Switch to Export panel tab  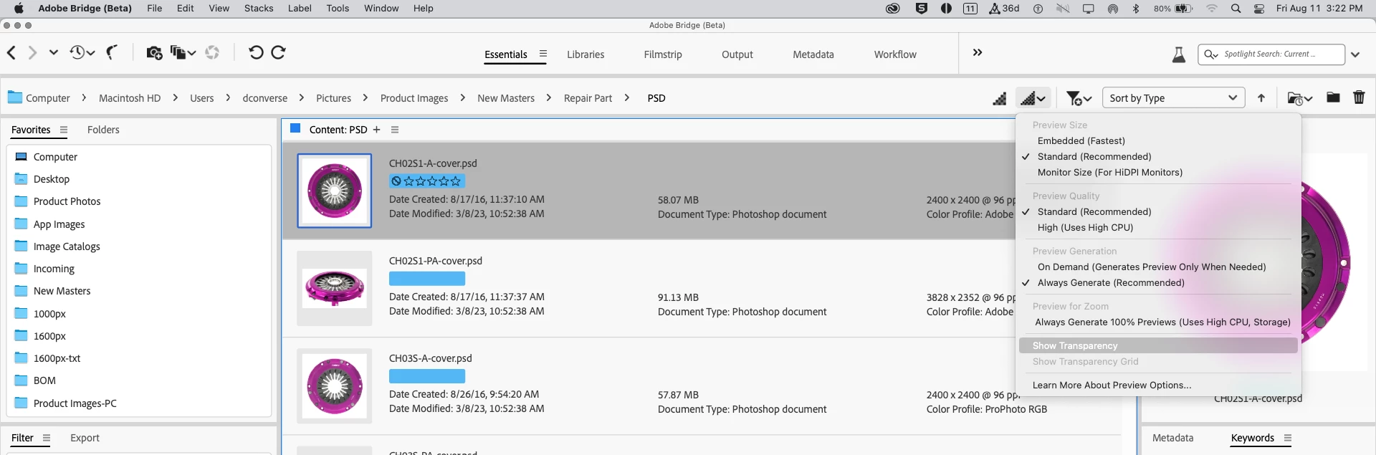click(x=85, y=438)
